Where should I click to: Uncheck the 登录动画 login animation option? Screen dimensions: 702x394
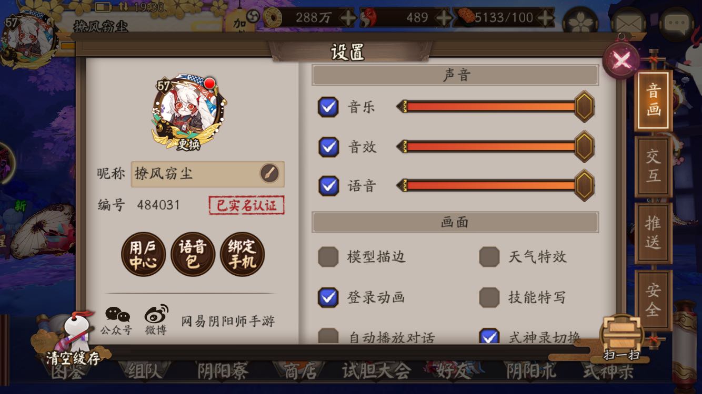(x=328, y=297)
